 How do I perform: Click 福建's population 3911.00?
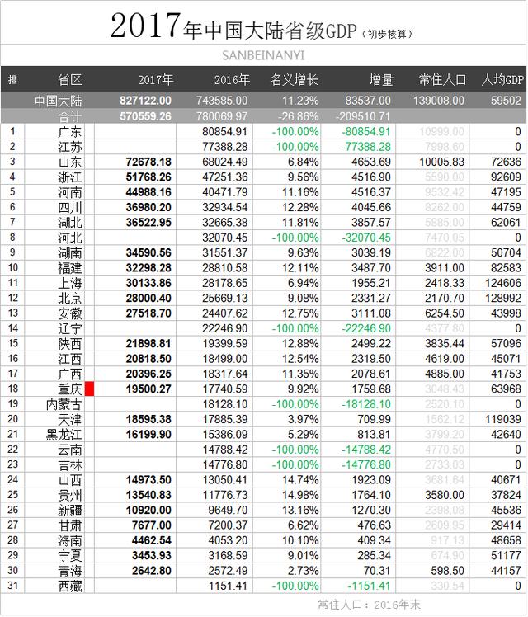pyautogui.click(x=445, y=268)
